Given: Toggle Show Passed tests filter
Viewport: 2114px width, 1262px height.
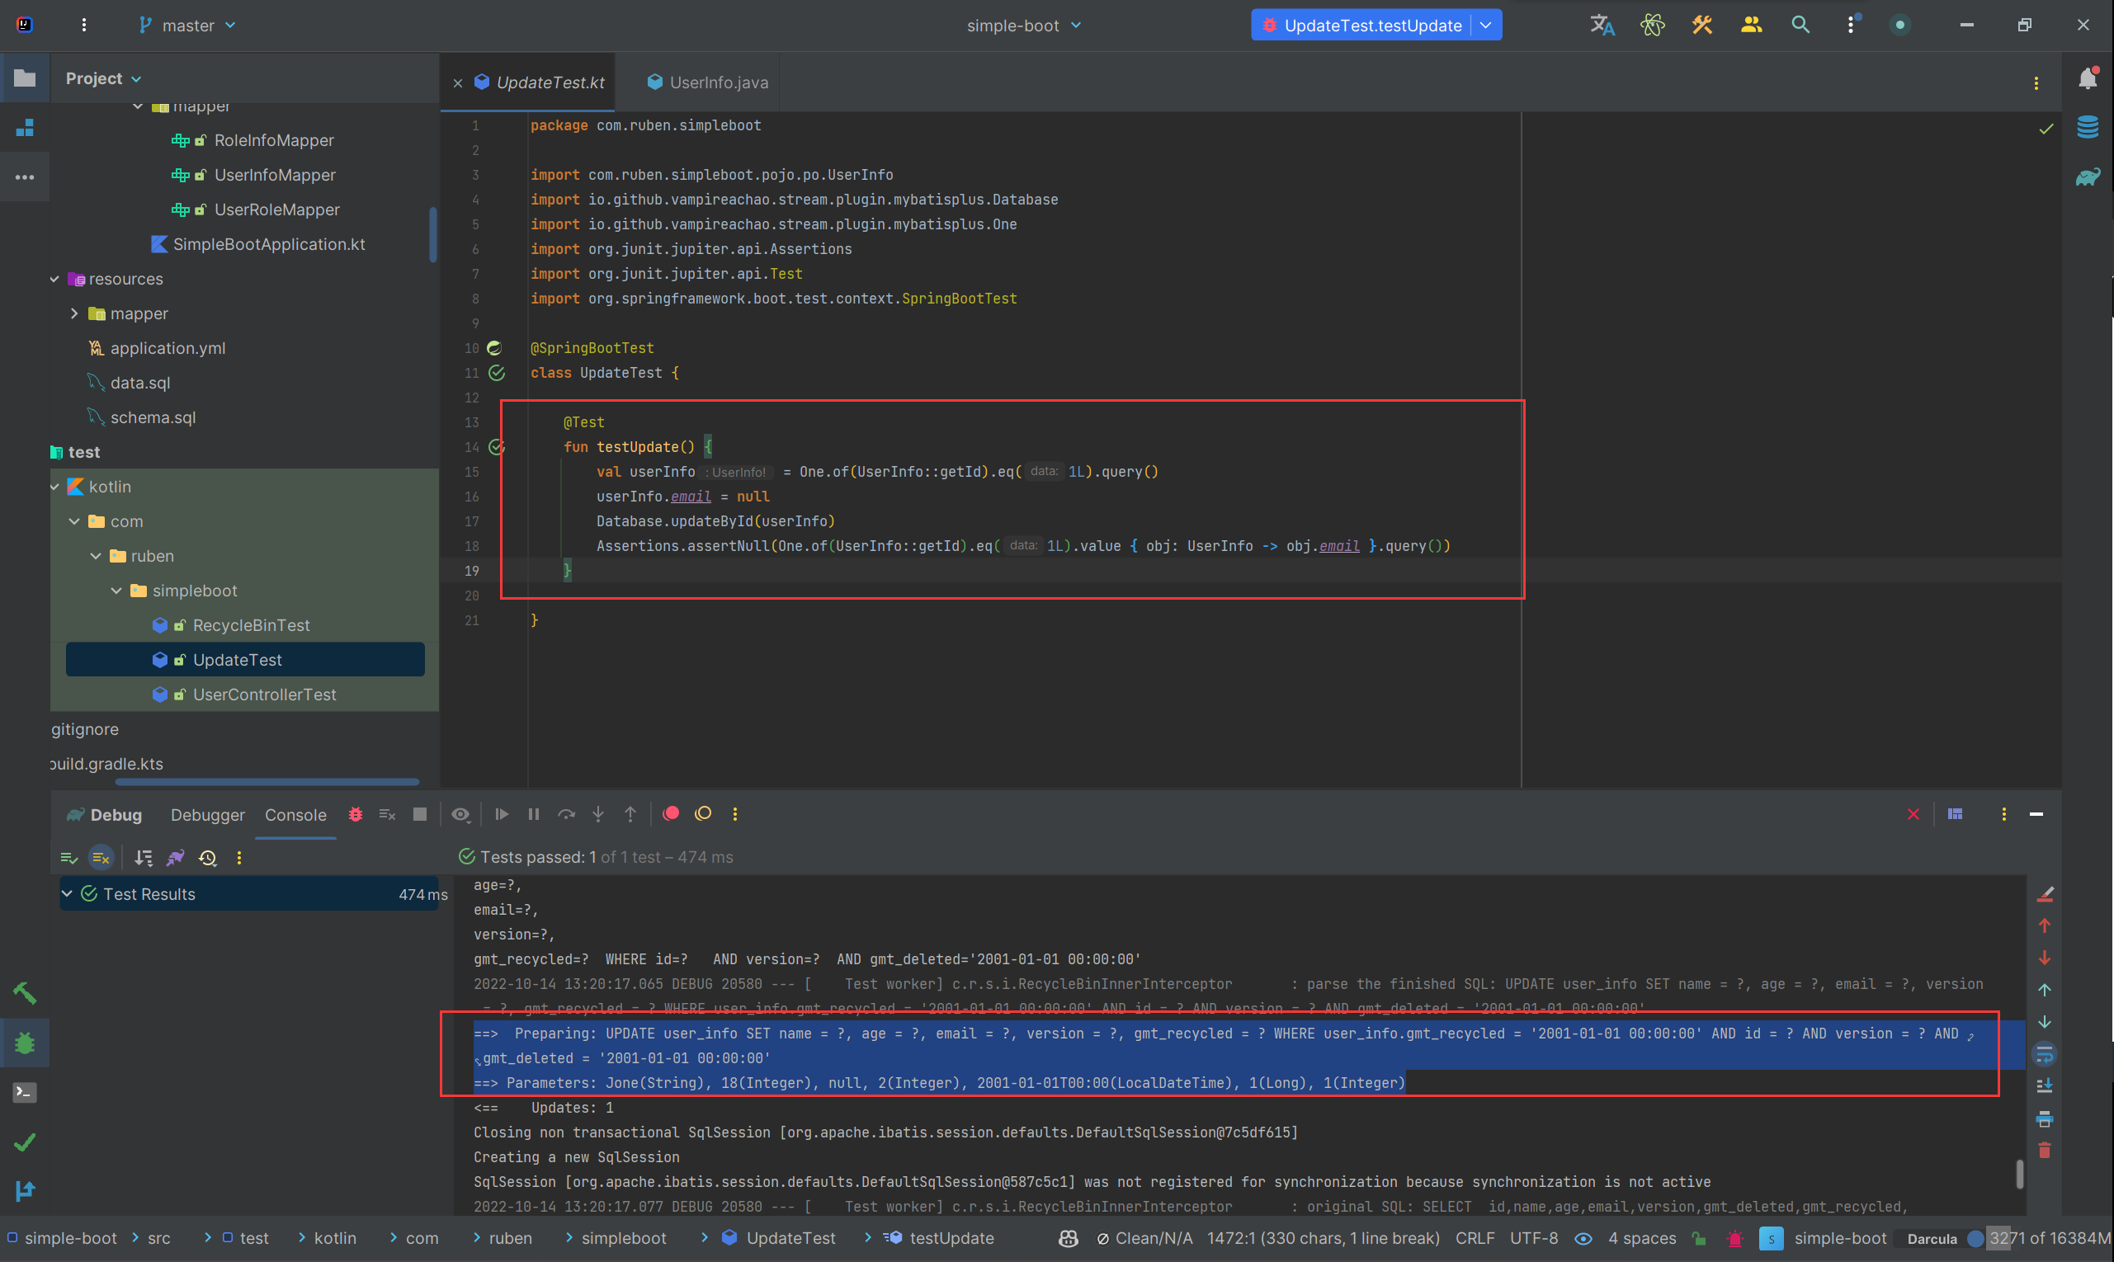Looking at the screenshot, I should 69,858.
